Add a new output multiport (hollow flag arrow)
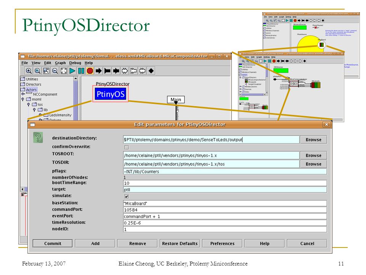 click(134, 71)
